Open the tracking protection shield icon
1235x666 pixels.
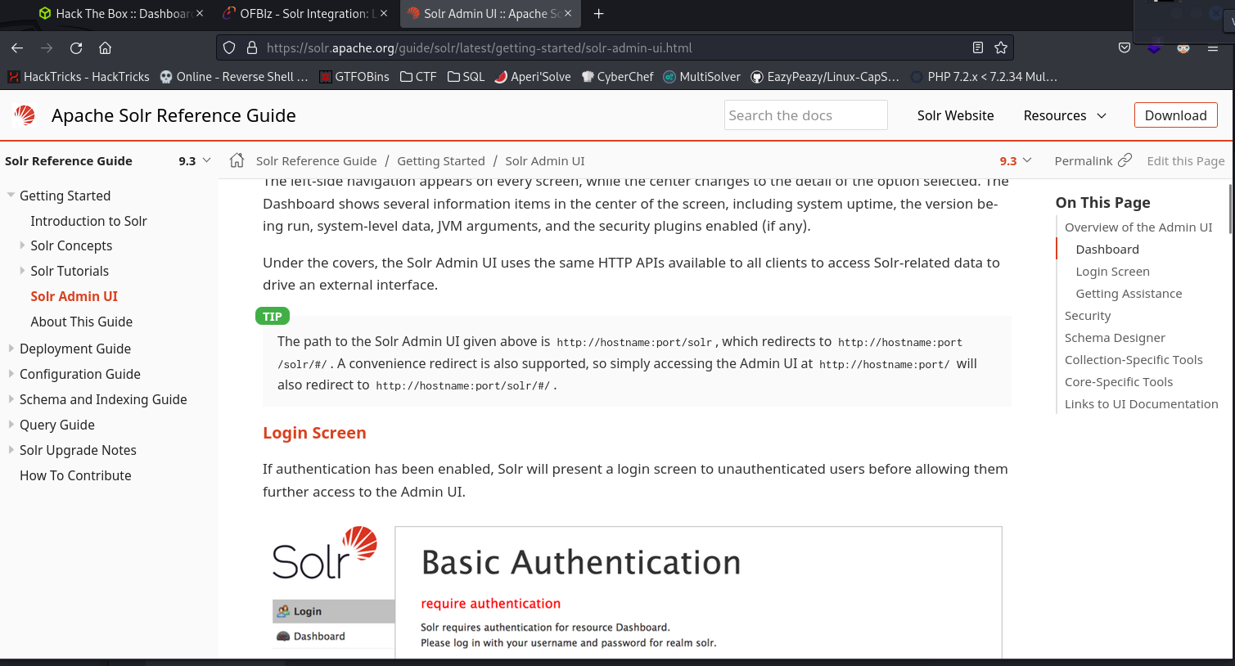point(230,47)
